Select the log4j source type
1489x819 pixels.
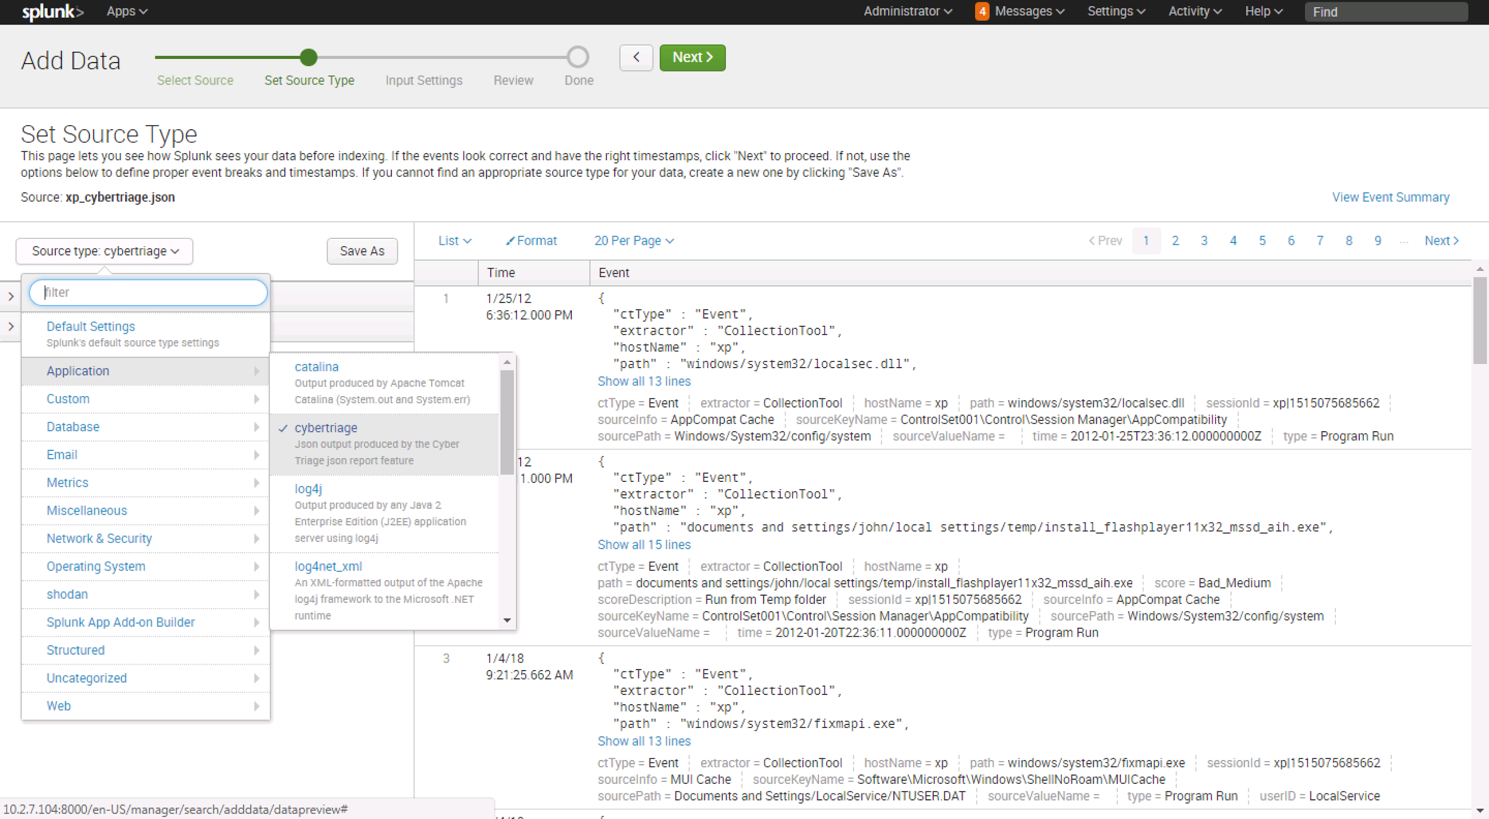(385, 513)
